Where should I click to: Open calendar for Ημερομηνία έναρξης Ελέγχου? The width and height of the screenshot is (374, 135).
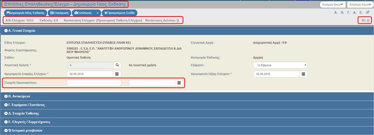click(117, 74)
